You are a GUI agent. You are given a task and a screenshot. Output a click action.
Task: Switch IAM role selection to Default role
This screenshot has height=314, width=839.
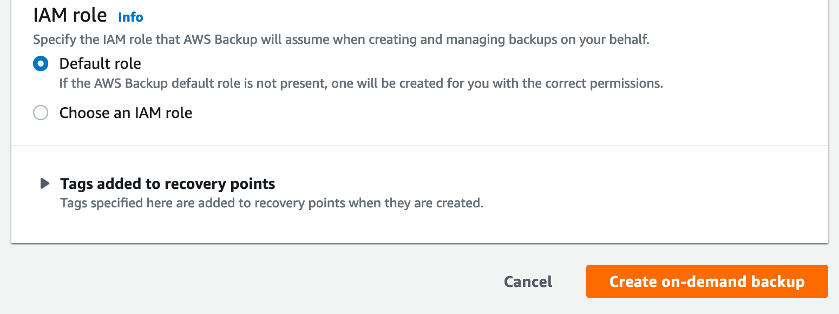pyautogui.click(x=41, y=63)
